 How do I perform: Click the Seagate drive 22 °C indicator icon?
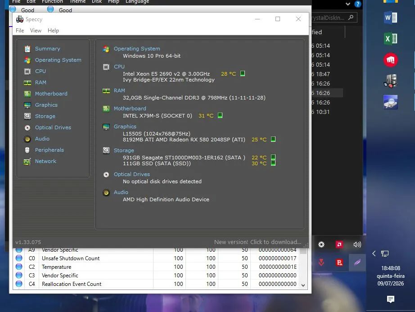273,157
